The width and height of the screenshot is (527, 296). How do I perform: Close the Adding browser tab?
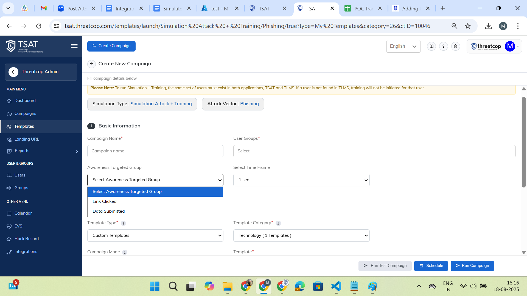pos(428,8)
